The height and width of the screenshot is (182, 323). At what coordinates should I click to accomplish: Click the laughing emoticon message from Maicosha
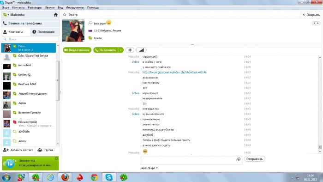click(x=145, y=152)
